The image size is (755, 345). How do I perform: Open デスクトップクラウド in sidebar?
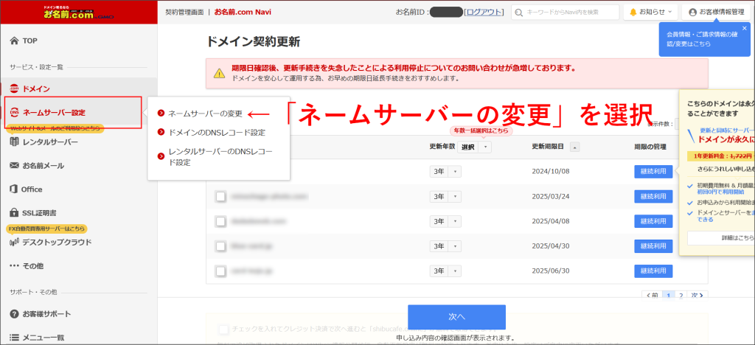pos(57,242)
